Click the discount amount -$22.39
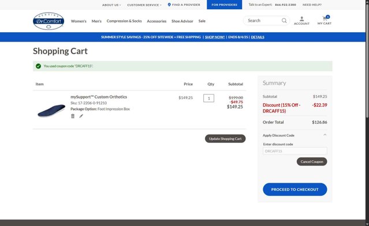 pos(319,105)
